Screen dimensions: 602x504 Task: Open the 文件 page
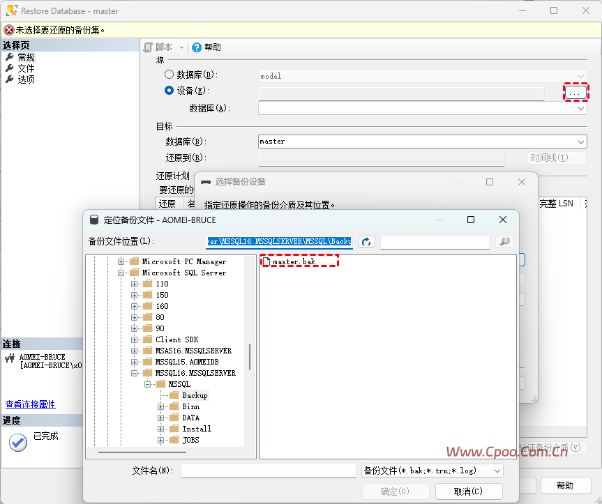26,68
